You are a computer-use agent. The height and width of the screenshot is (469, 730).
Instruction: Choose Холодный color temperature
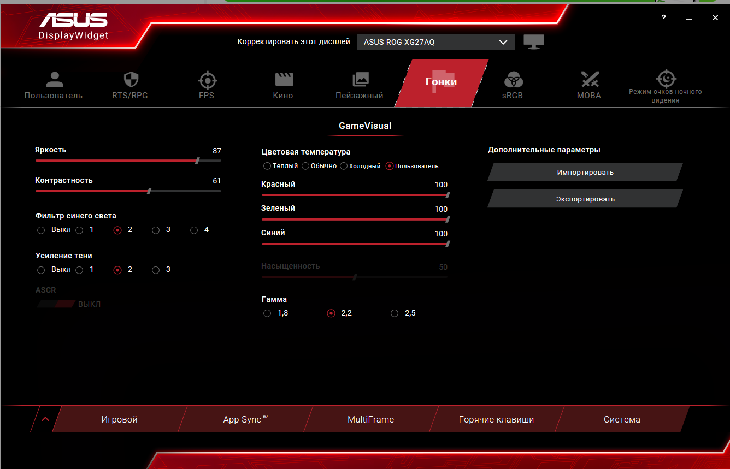(344, 166)
